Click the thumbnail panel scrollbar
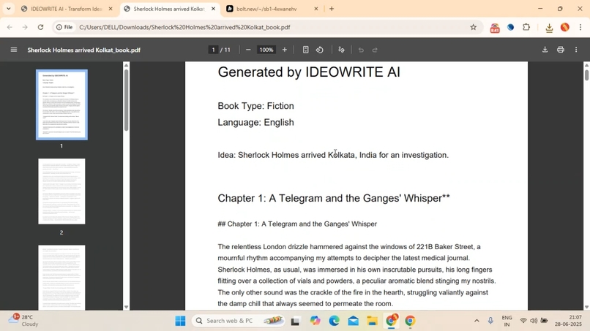Image resolution: width=590 pixels, height=331 pixels. point(126,100)
